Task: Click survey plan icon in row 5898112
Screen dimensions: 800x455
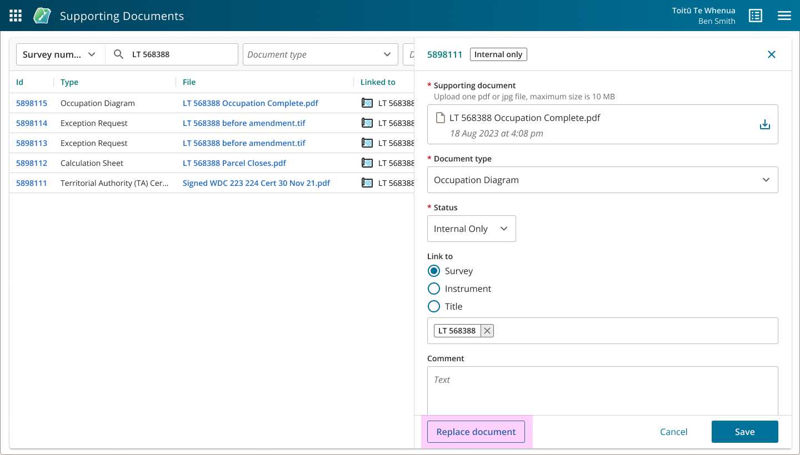Action: pos(367,163)
